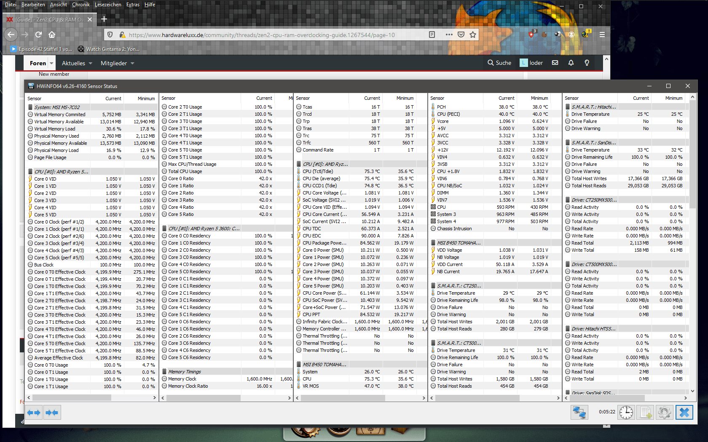Open page actions three-dot menu

[x=449, y=35]
